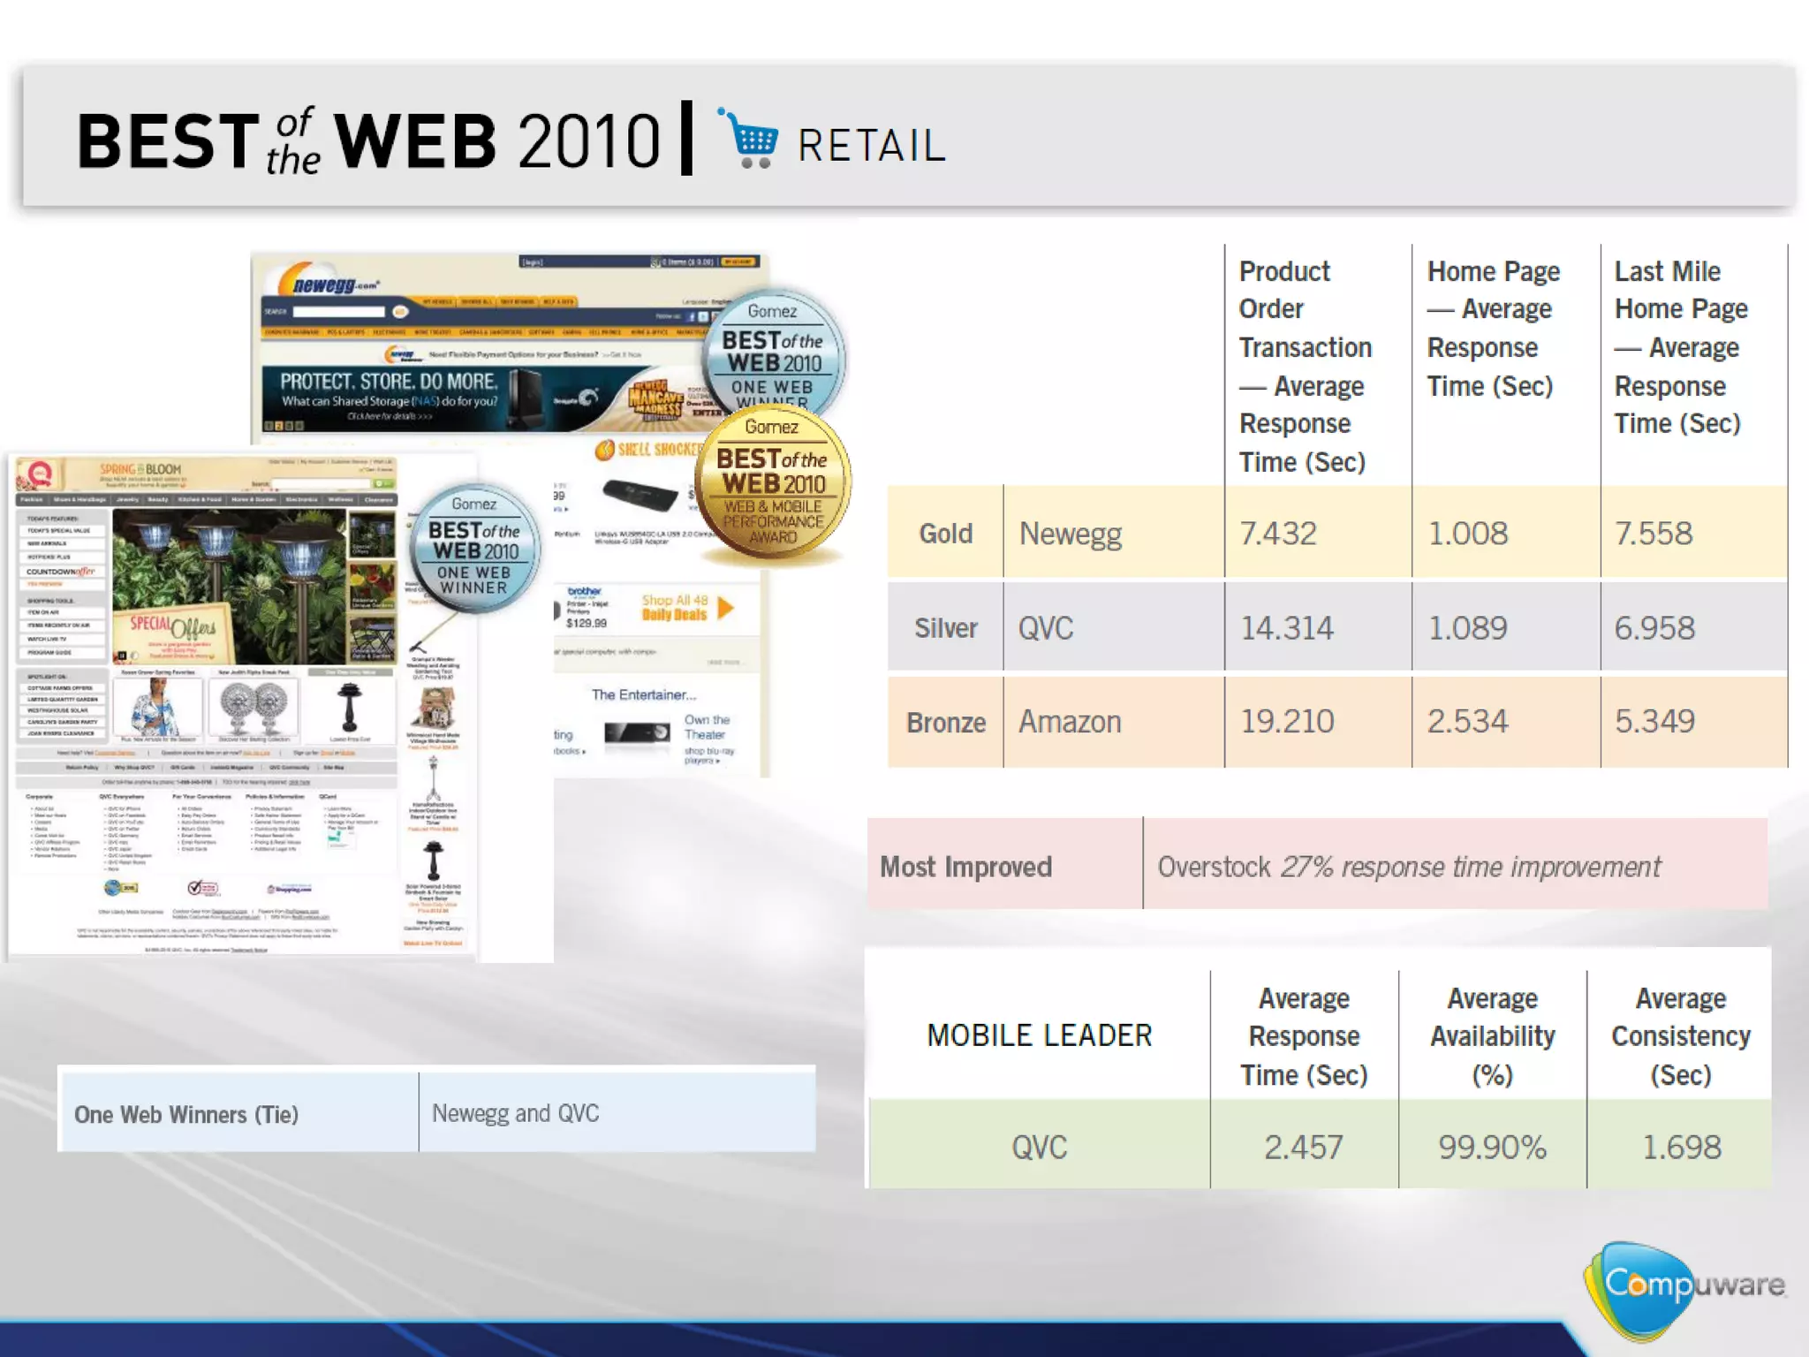
Task: Select the Bronze Amazon table row
Action: [1069, 722]
